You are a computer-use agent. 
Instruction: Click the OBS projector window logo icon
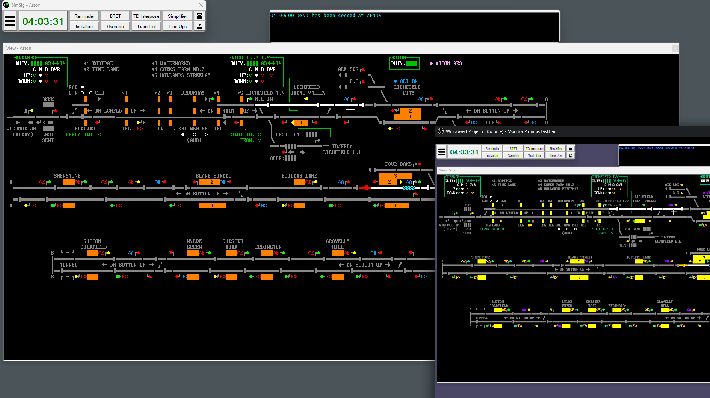pyautogui.click(x=441, y=131)
